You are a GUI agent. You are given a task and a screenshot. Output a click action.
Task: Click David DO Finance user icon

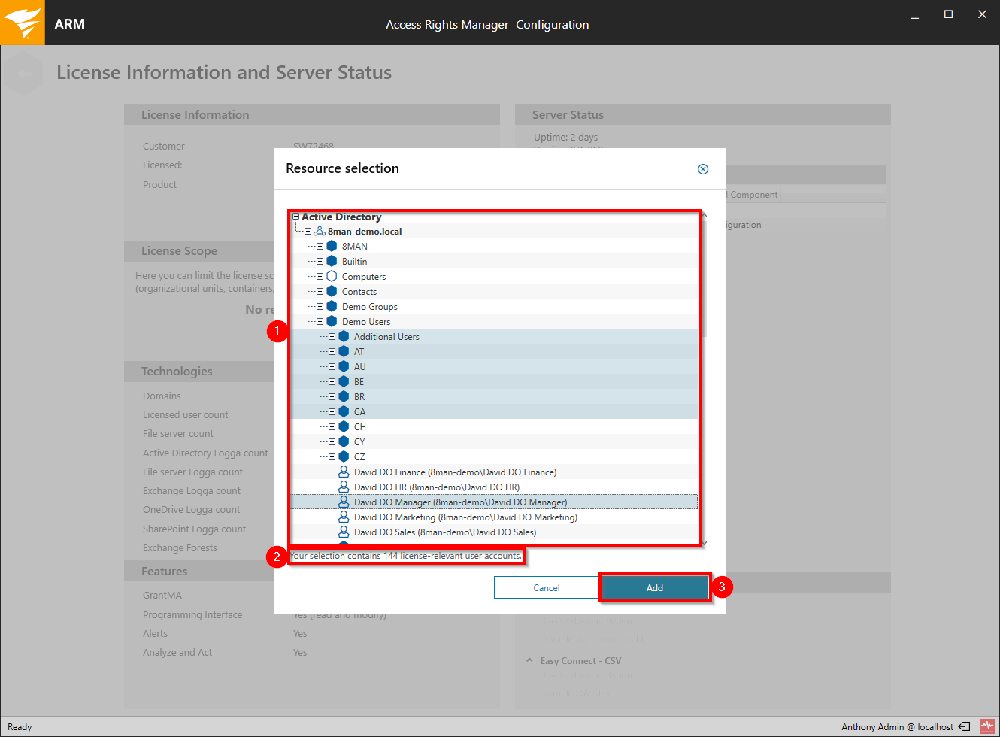(344, 472)
